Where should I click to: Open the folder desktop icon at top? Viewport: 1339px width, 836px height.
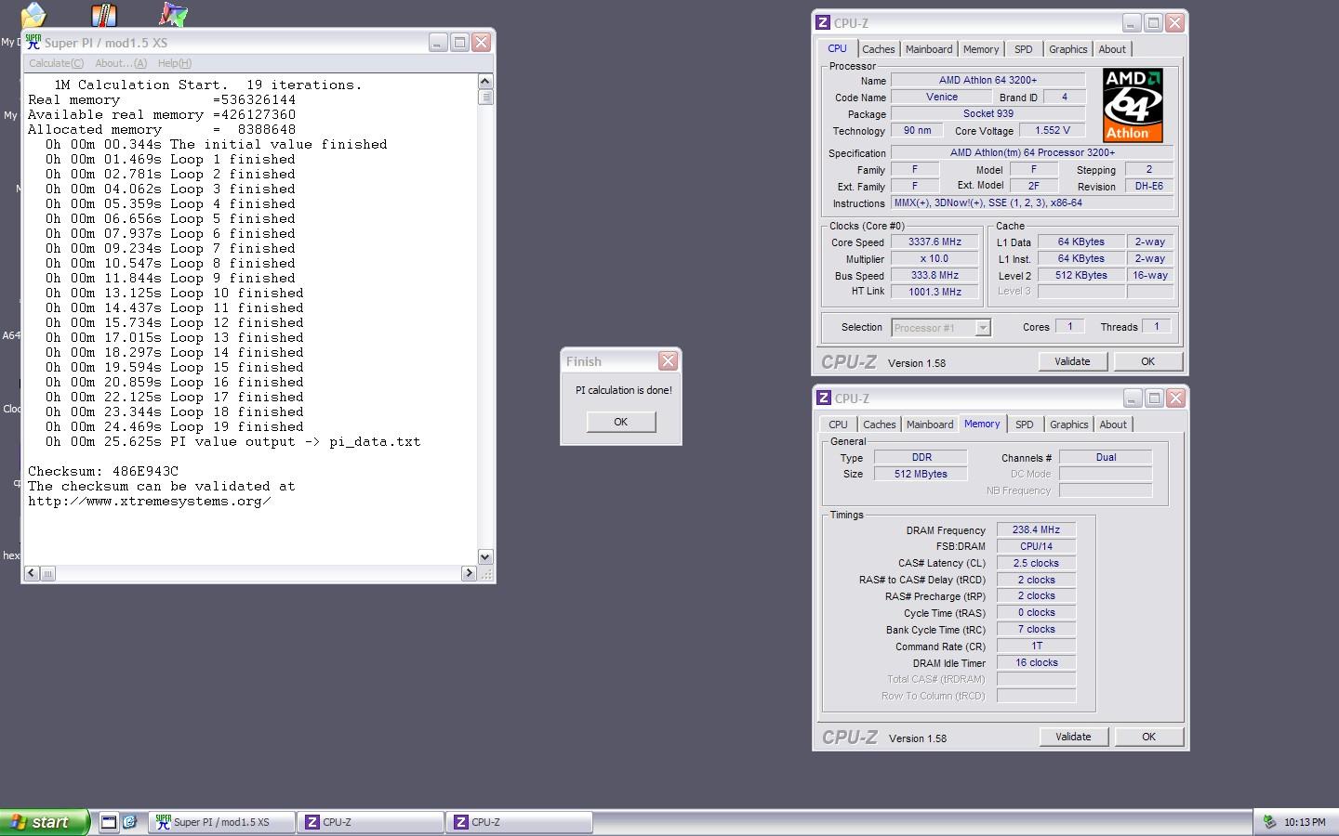(x=33, y=14)
